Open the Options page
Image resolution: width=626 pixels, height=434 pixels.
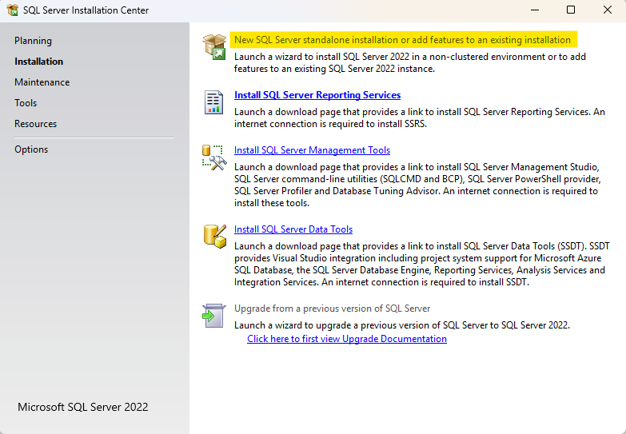(31, 149)
